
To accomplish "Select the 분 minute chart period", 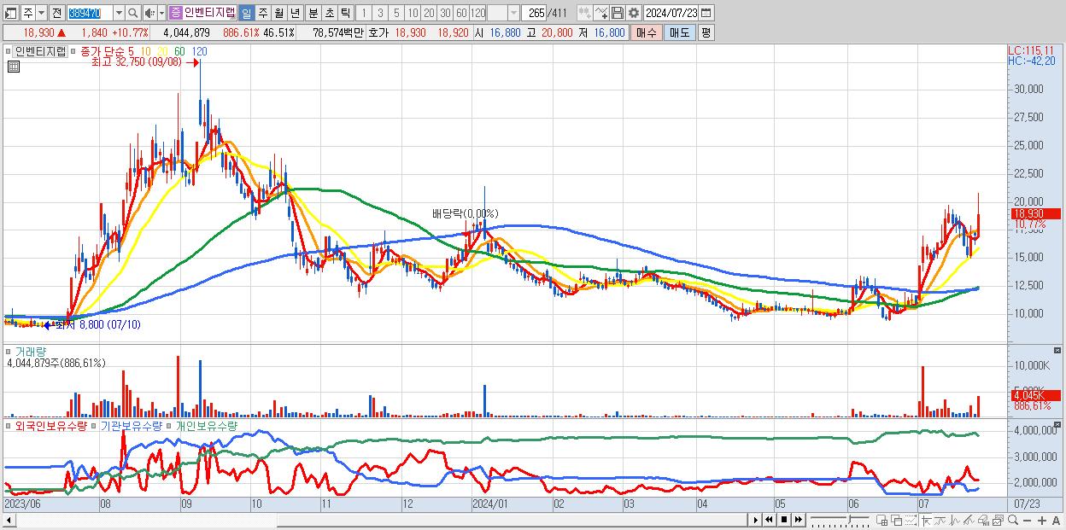I will 313,13.
